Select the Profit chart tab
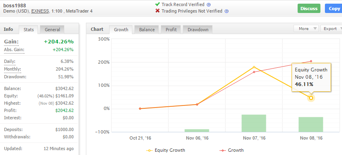The width and height of the screenshot is (342, 155). [x=171, y=30]
